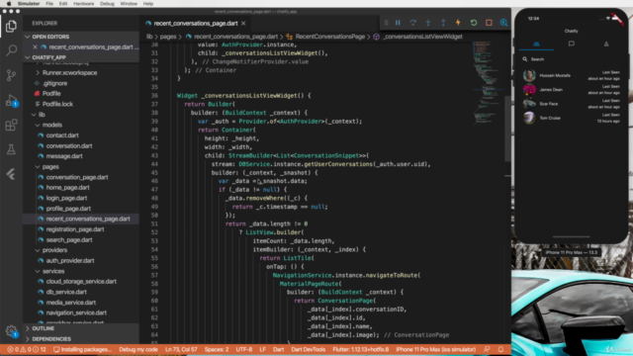Open the Debug menu
The height and width of the screenshot is (356, 633).
[107, 4]
